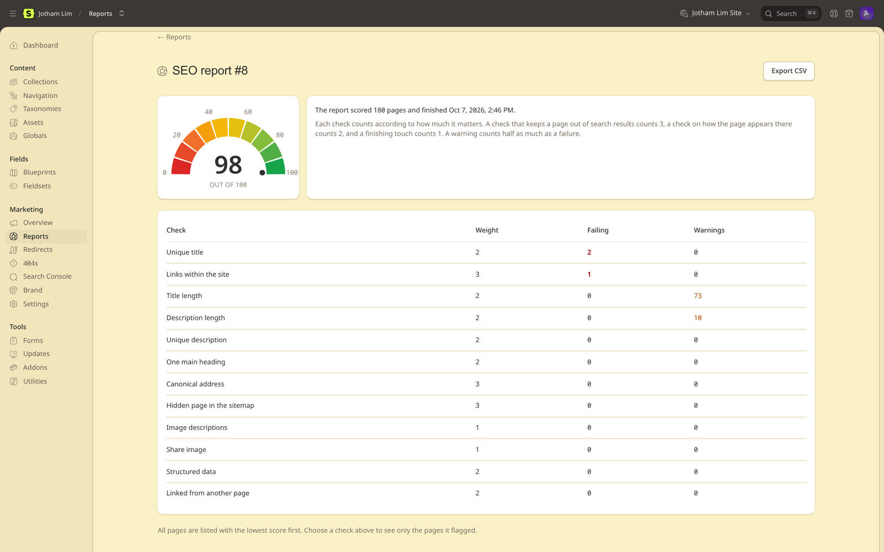Click the Updates icon

tap(14, 354)
